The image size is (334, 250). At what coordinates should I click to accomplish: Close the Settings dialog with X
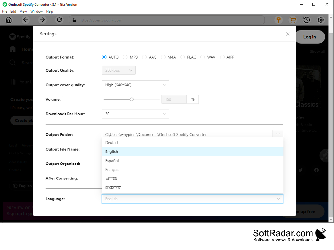[x=288, y=34]
